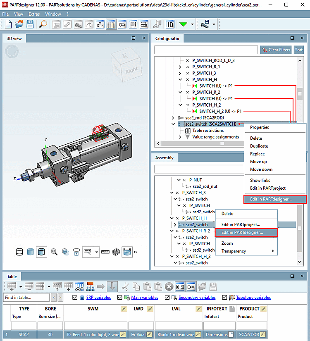Image resolution: width=310 pixels, height=341 pixels.
Task: Open dropdown next to green arrow icon
Action: pos(192,24)
